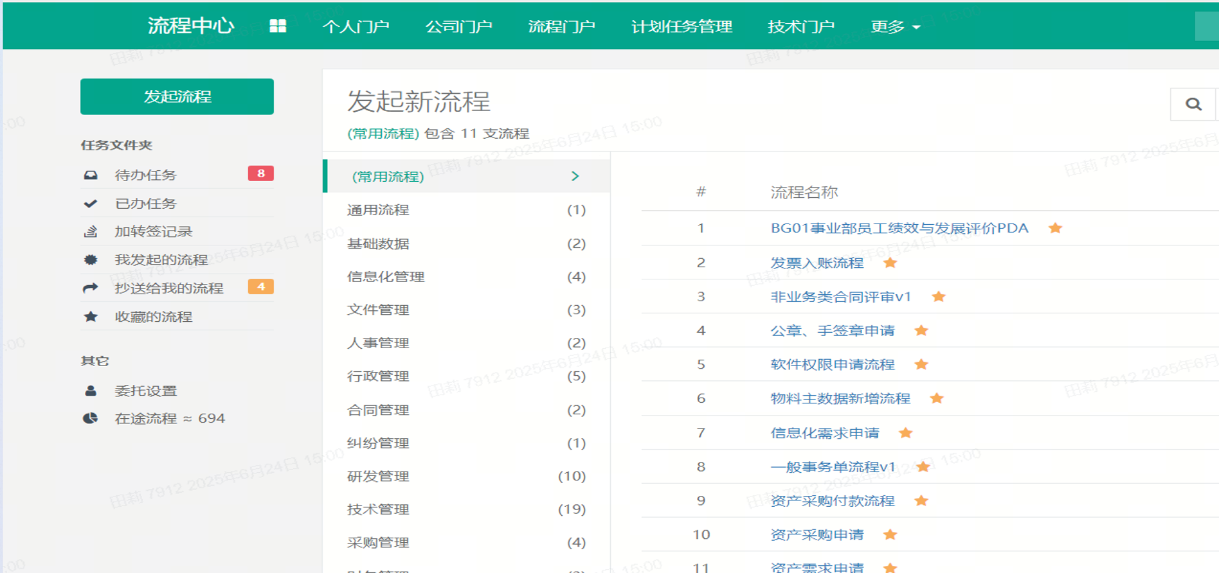The width and height of the screenshot is (1219, 573).
Task: Click the 在途流程 pie chart icon
Action: [x=91, y=419]
